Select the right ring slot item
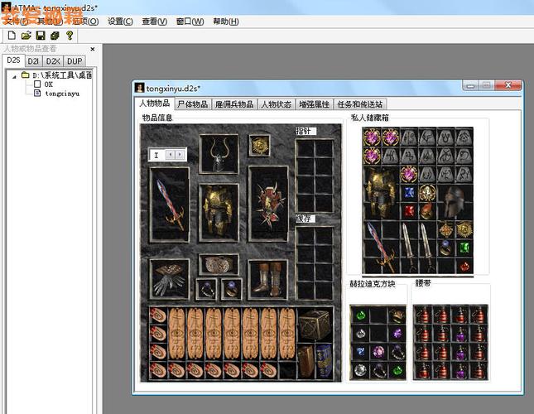Viewport: 534px width, 414px height. click(x=231, y=289)
